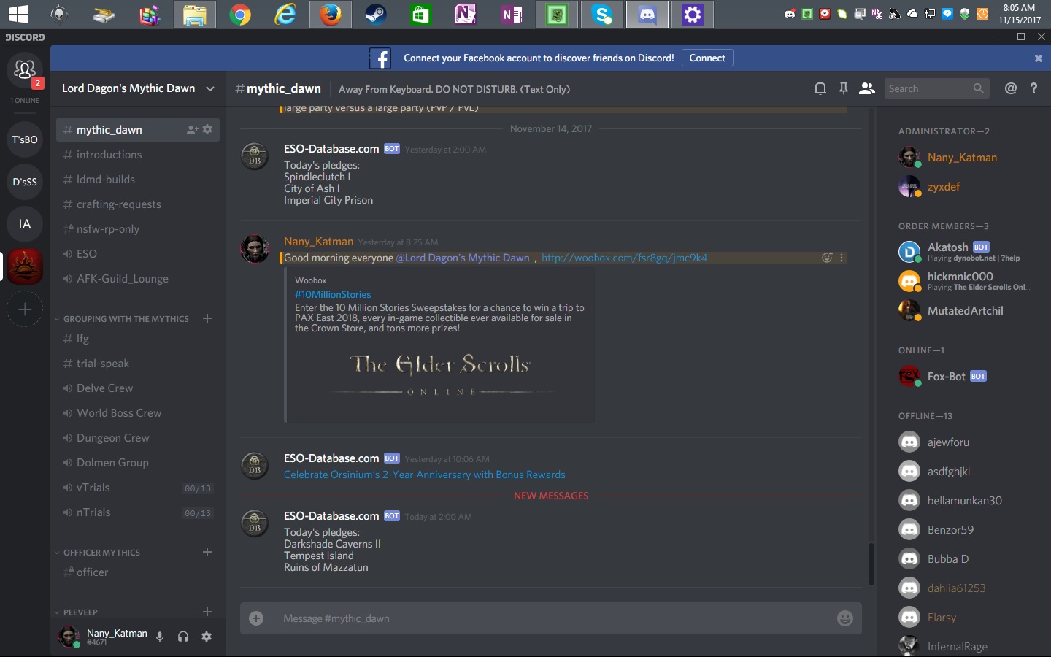
Task: Open the Friends home button
Action: pyautogui.click(x=25, y=70)
